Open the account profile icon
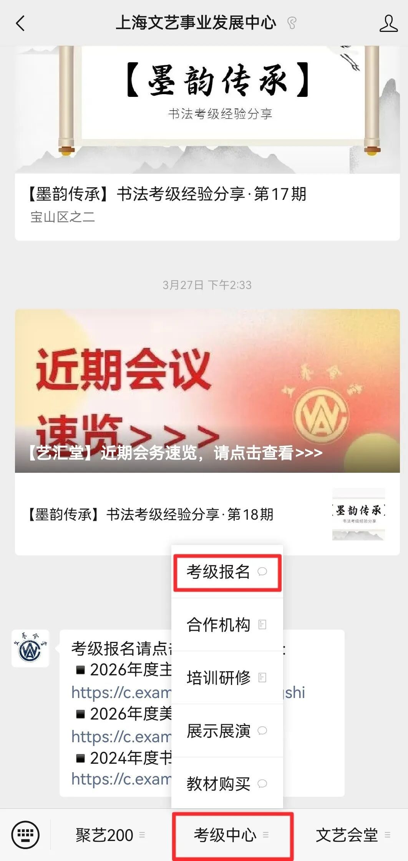408x861 pixels. pyautogui.click(x=388, y=23)
